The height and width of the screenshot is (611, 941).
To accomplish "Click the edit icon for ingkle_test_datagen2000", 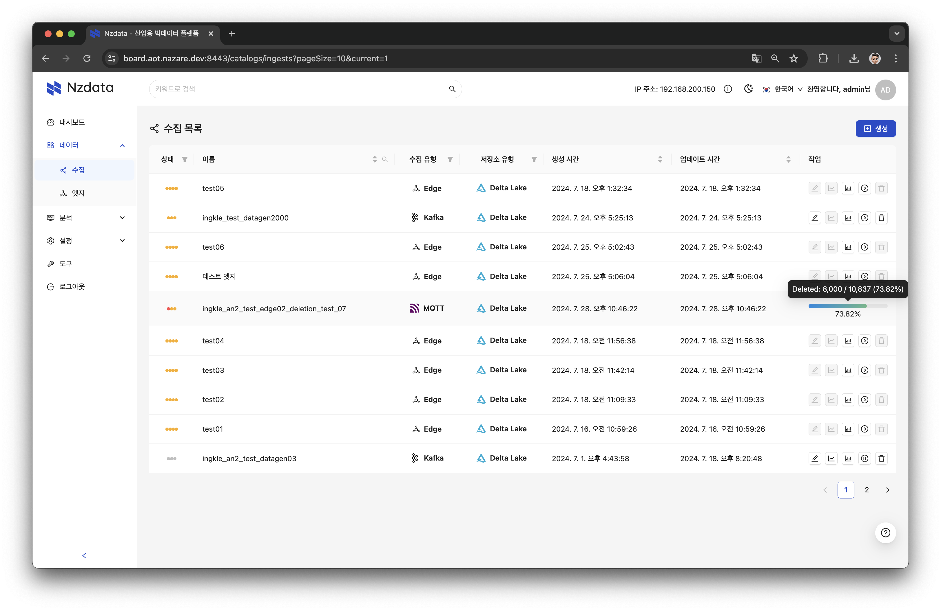I will [x=814, y=218].
